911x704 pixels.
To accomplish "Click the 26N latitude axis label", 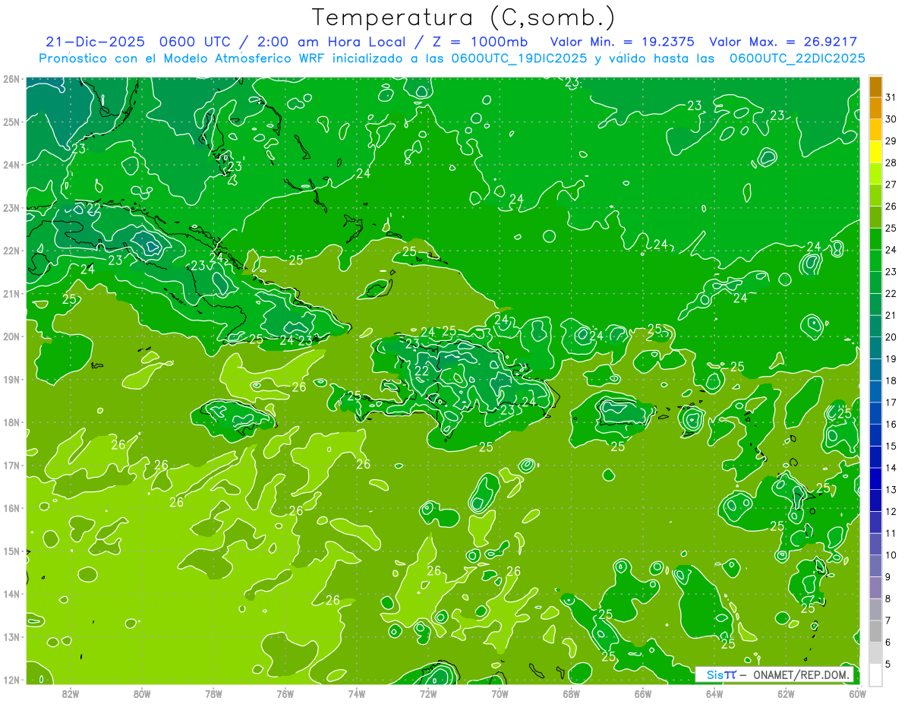I will pyautogui.click(x=11, y=78).
